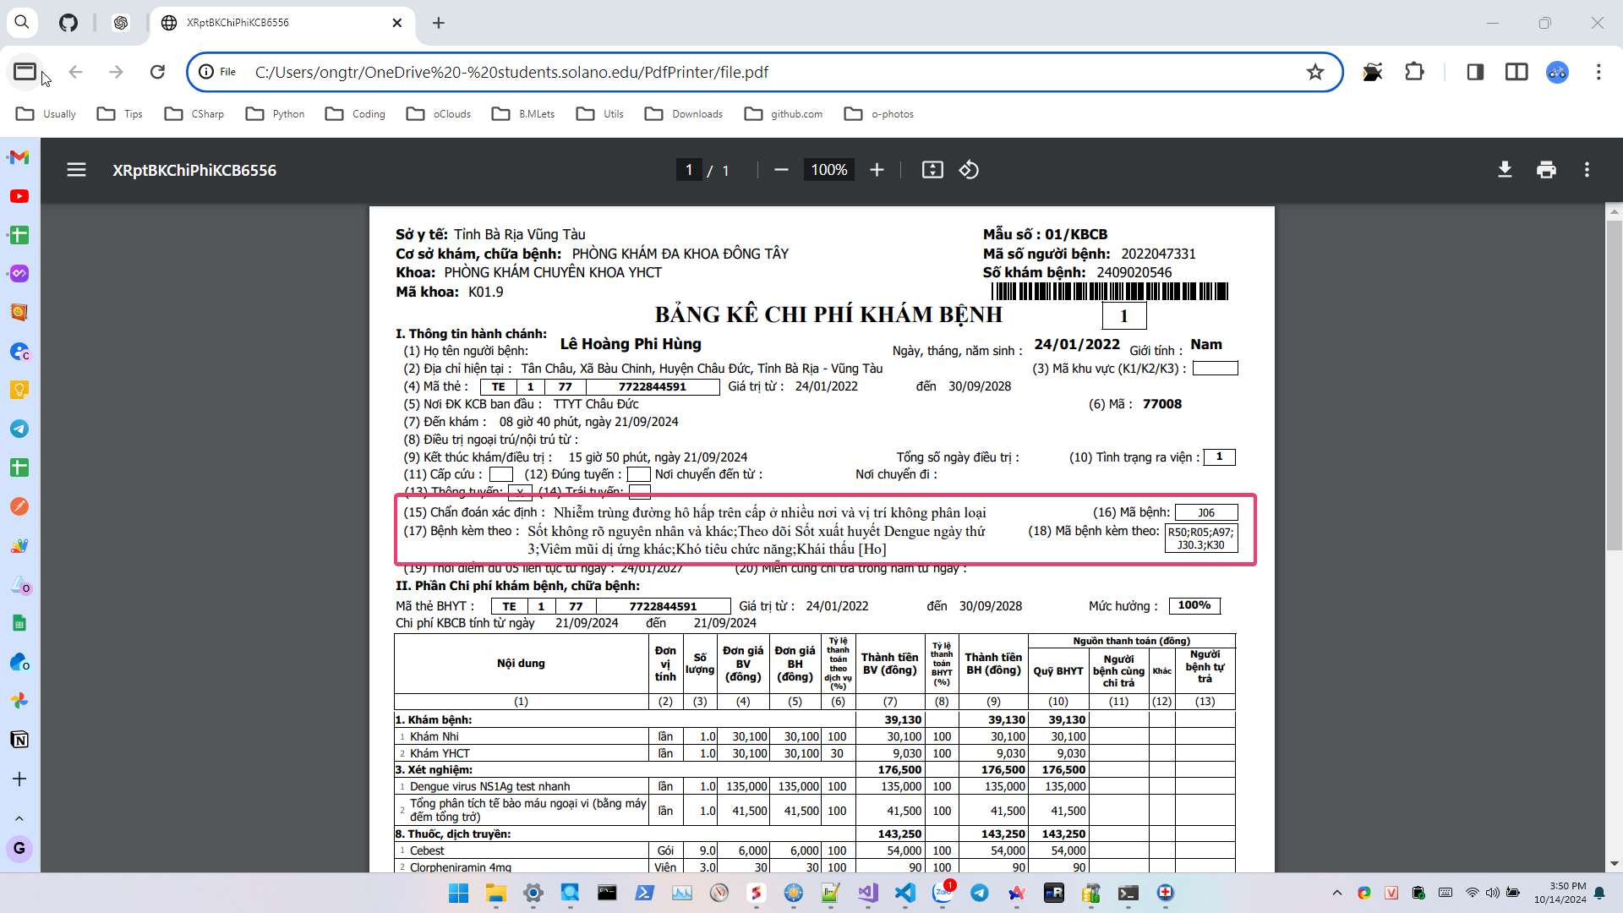Toggle split screen view
Screen dimensions: 1623x913
(x=1516, y=72)
